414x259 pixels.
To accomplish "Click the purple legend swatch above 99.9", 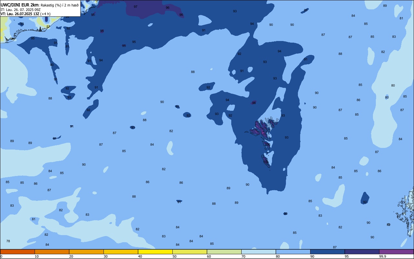I will (396, 252).
